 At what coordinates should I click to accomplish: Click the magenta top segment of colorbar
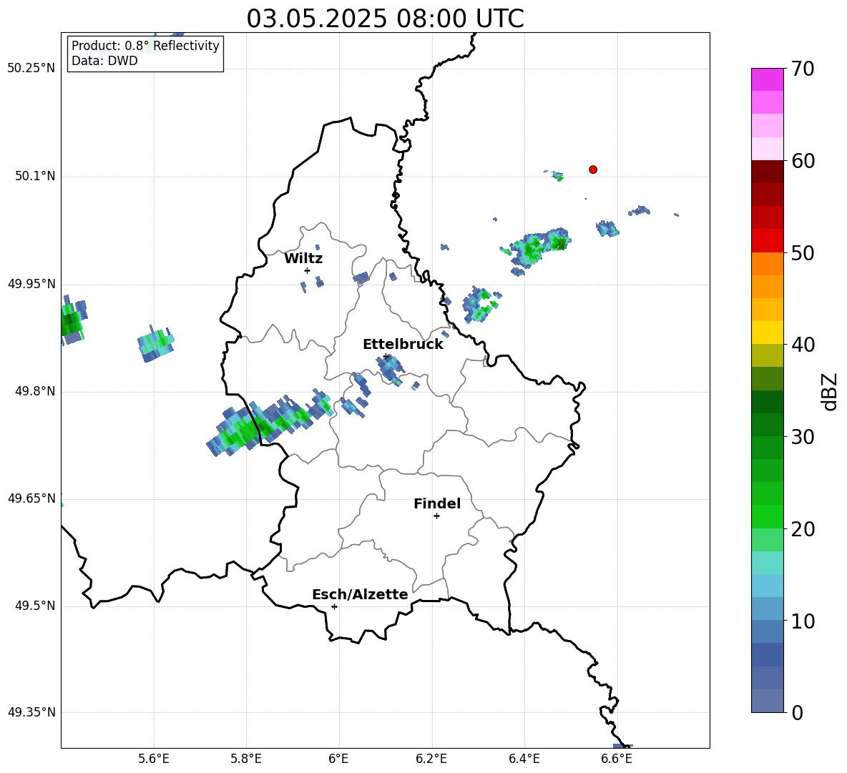click(767, 79)
